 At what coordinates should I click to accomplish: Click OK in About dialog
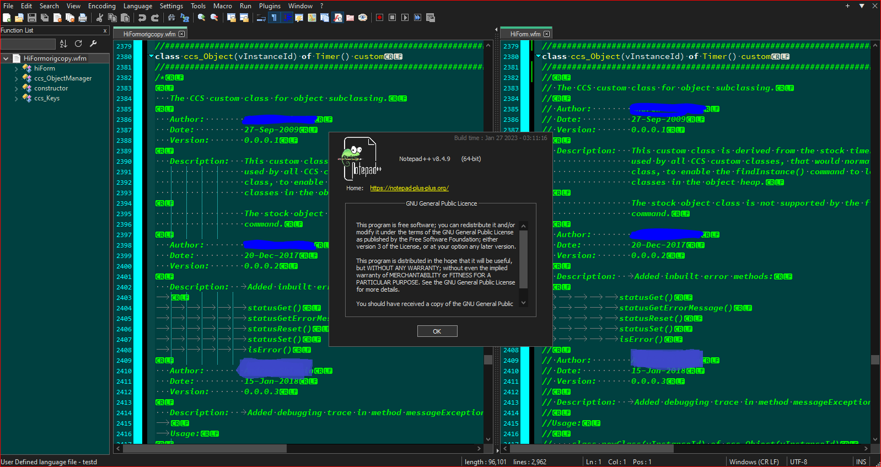(x=437, y=331)
